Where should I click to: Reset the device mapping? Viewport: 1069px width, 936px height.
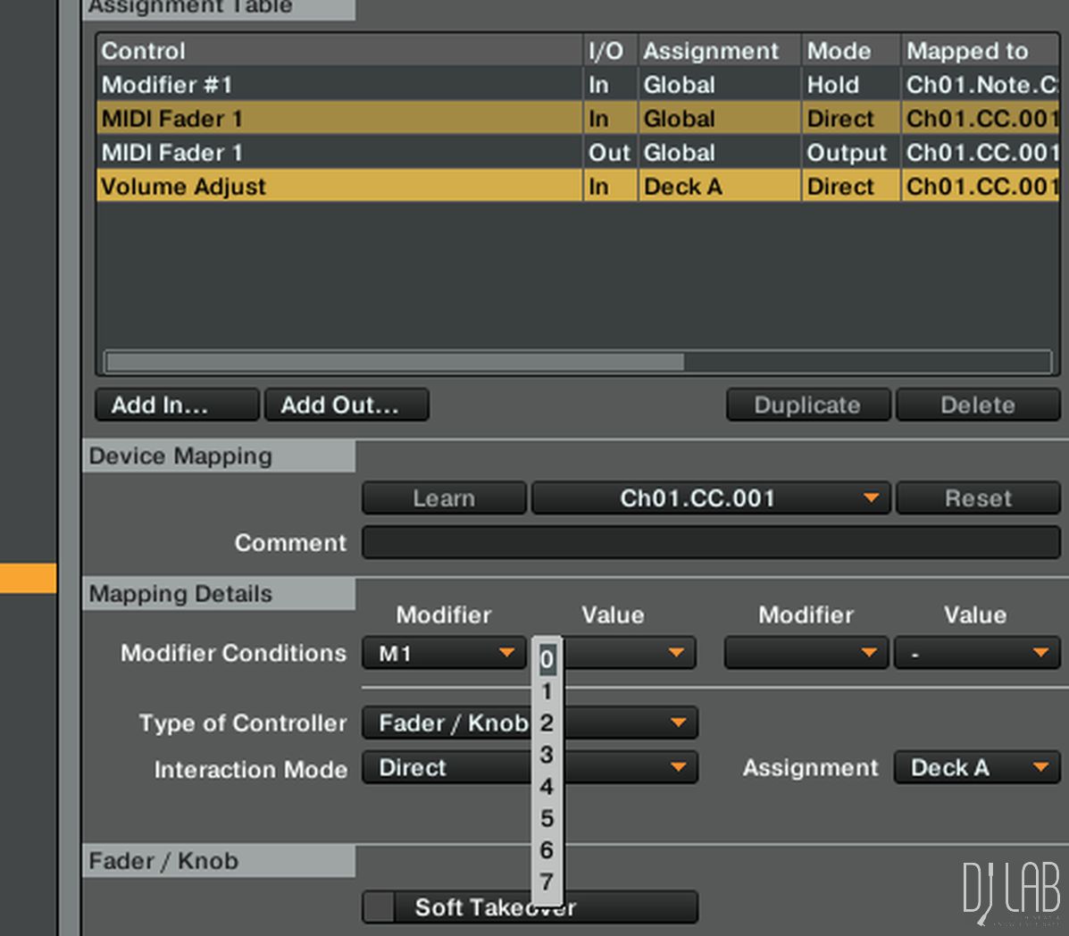[977, 498]
